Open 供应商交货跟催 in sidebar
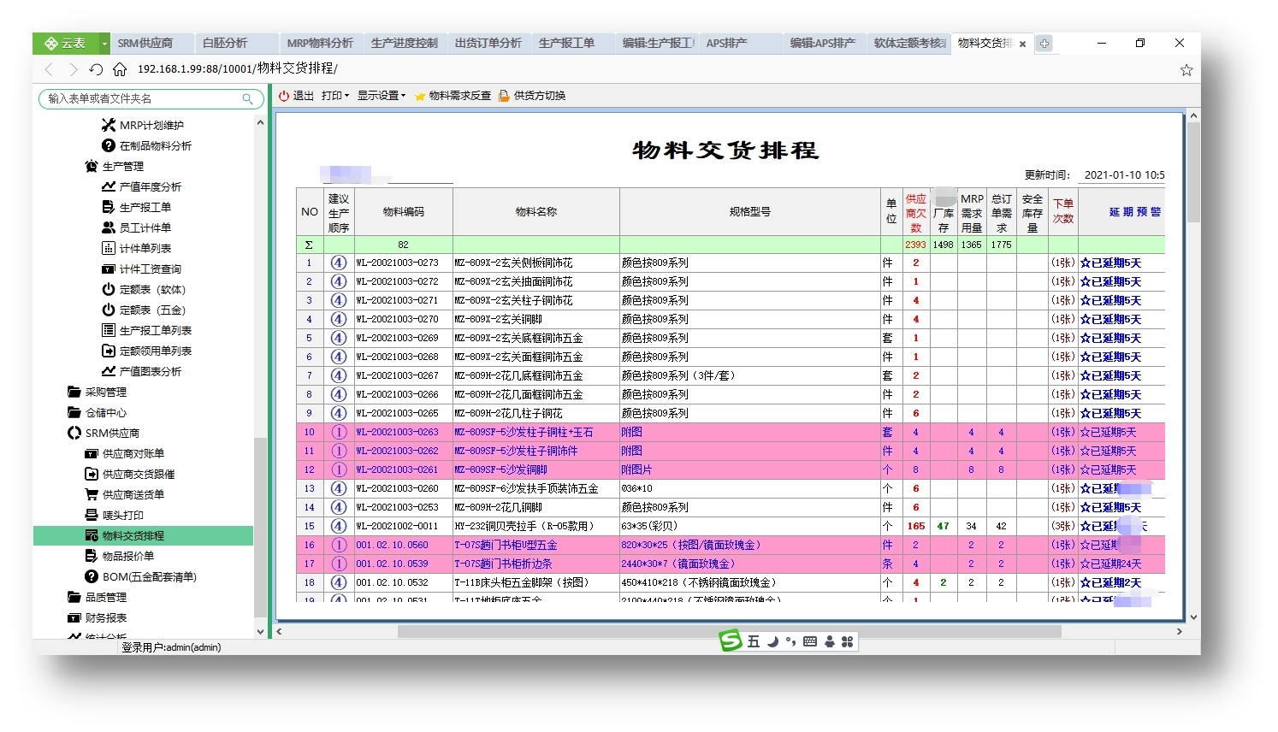Image resolution: width=1278 pixels, height=732 pixels. pyautogui.click(x=129, y=474)
